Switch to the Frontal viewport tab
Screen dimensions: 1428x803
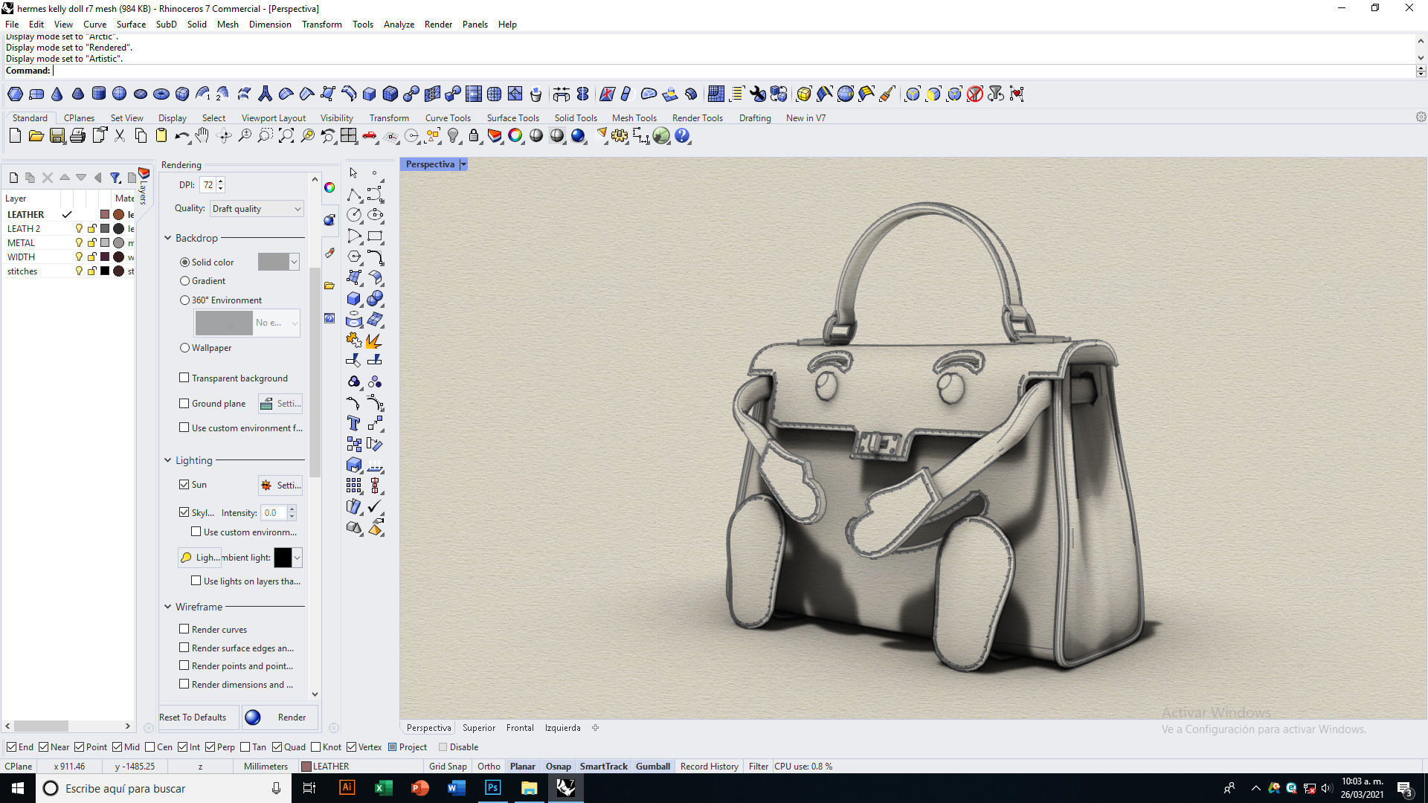coord(520,728)
